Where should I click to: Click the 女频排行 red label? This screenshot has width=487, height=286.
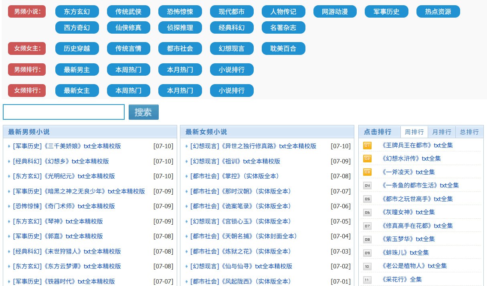tap(27, 90)
